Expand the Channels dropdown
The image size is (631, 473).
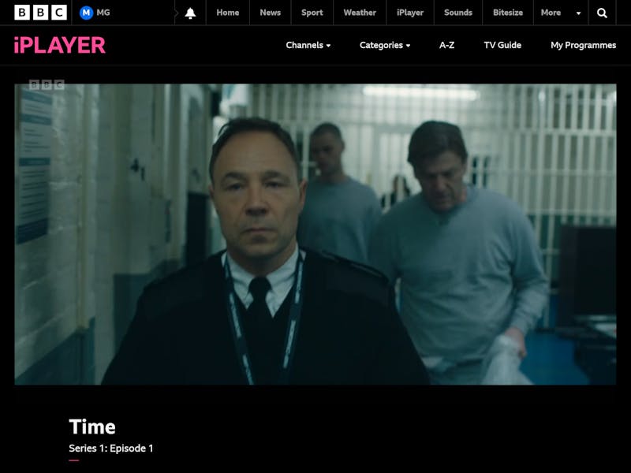coord(308,45)
